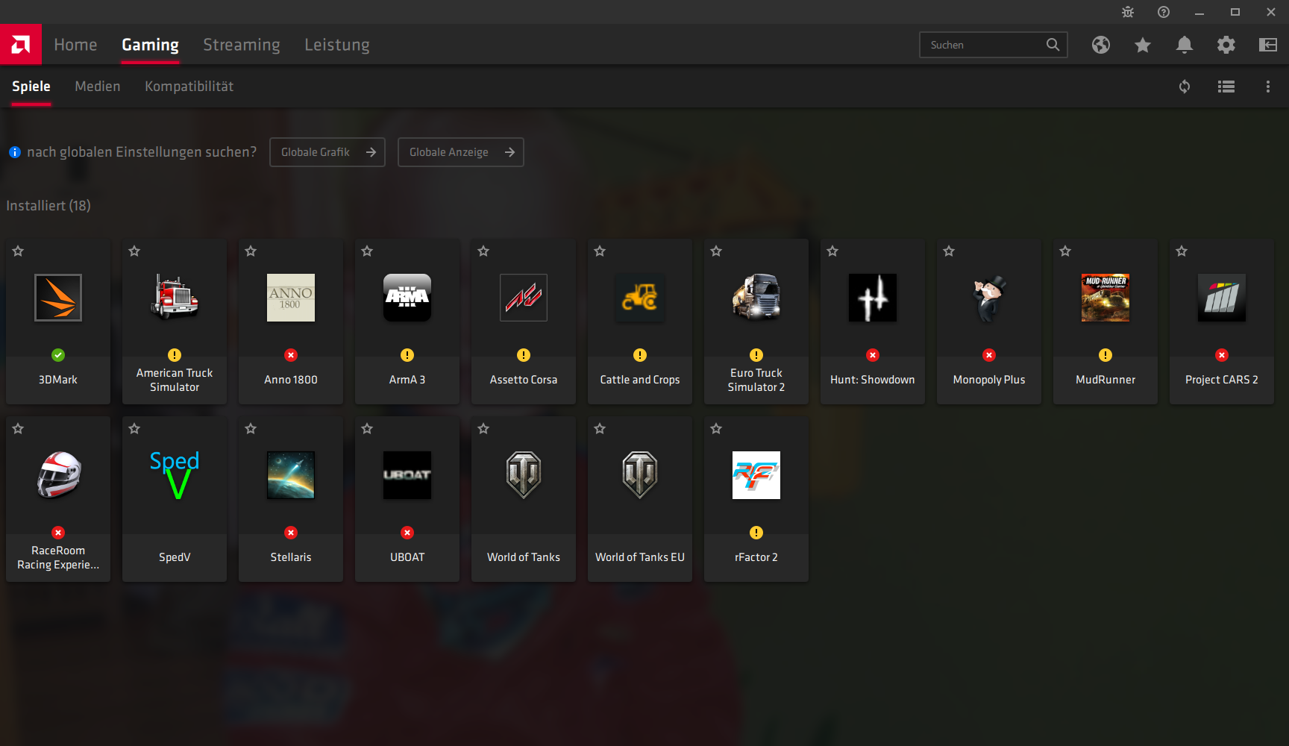This screenshot has width=1289, height=746.
Task: Click the Anno 1800 red error status
Action: [x=291, y=355]
